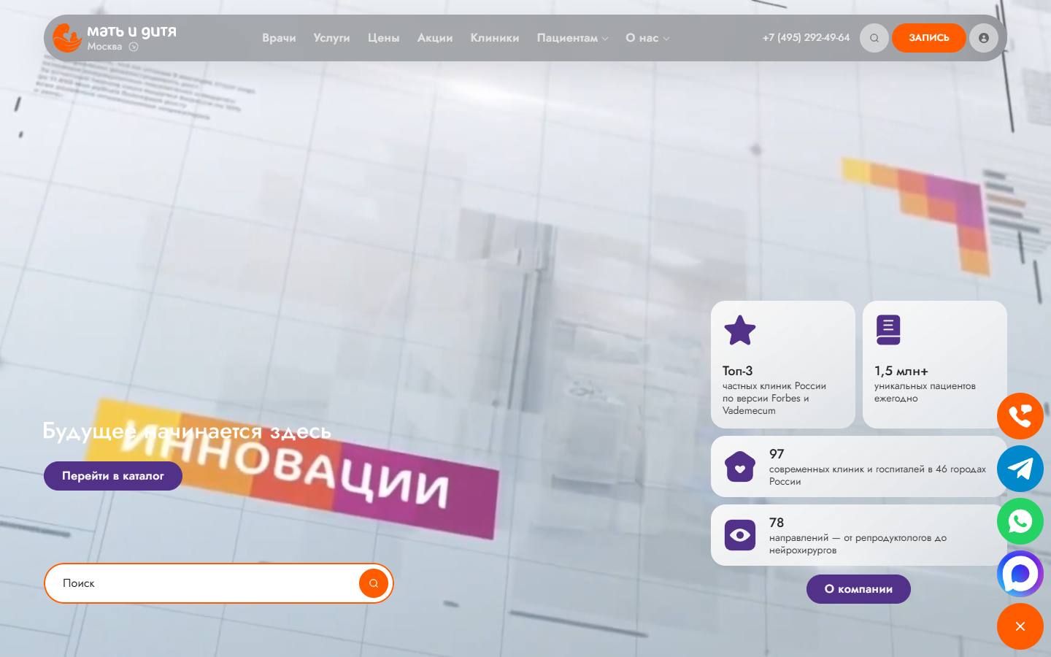1051x657 pixels.
Task: Open the Услуги menu item
Action: pyautogui.click(x=331, y=38)
